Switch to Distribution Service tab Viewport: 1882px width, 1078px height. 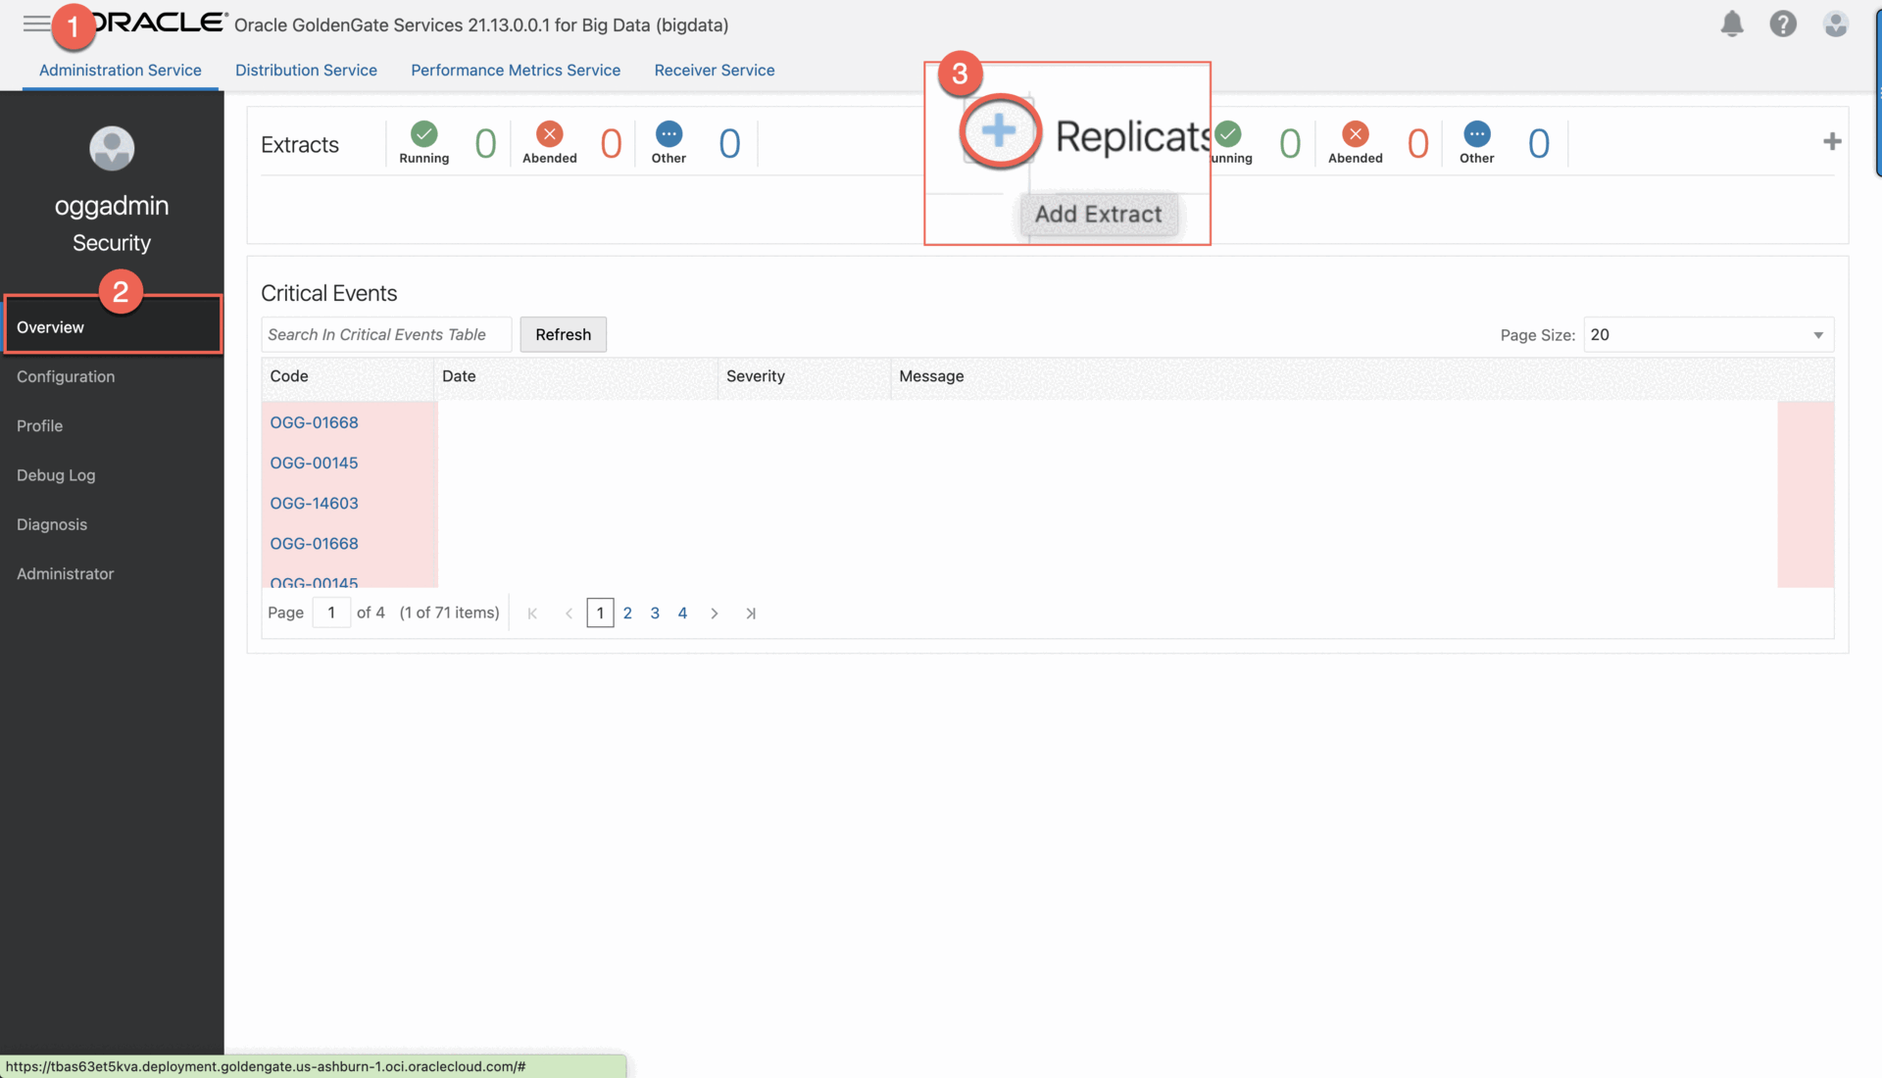(x=306, y=71)
